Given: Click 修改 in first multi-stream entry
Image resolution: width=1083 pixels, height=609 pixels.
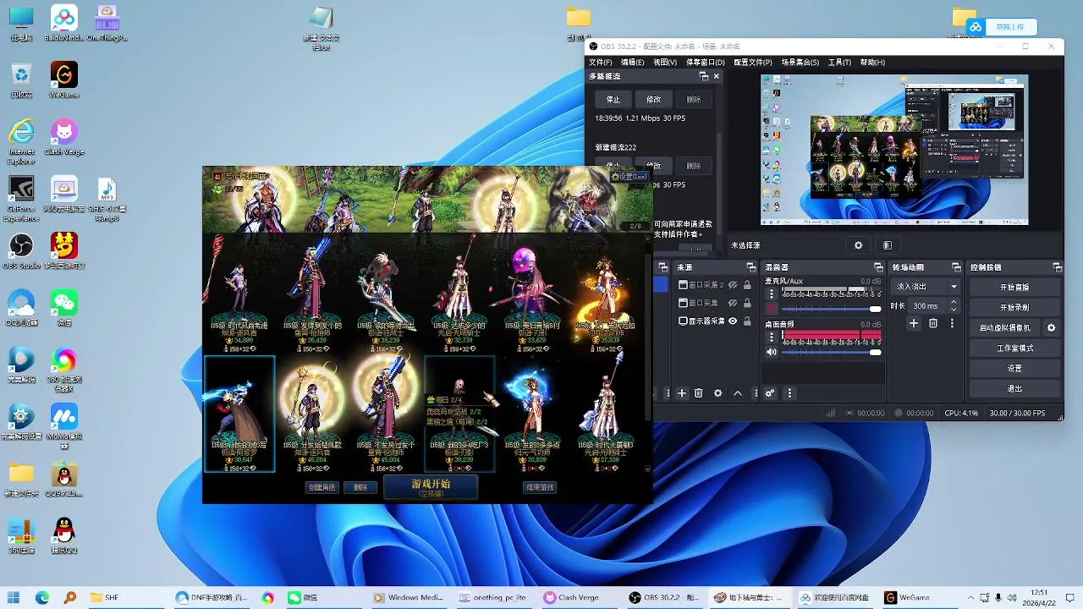Looking at the screenshot, I should tap(654, 99).
